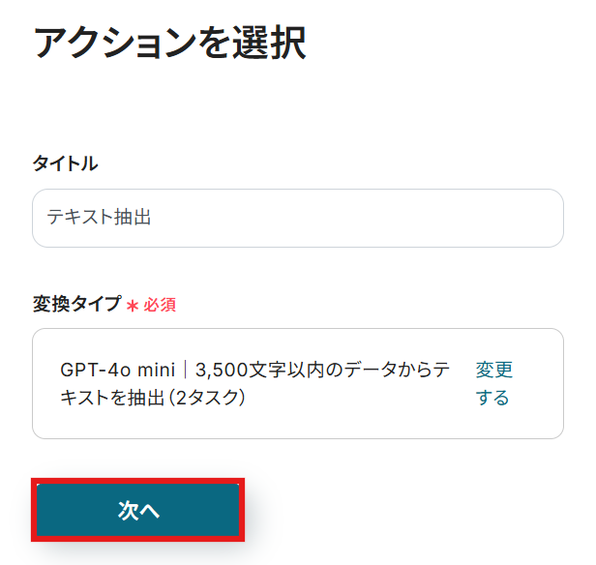
Task: Click the blank padding inside 変換タイプ box
Action: [x=387, y=422]
